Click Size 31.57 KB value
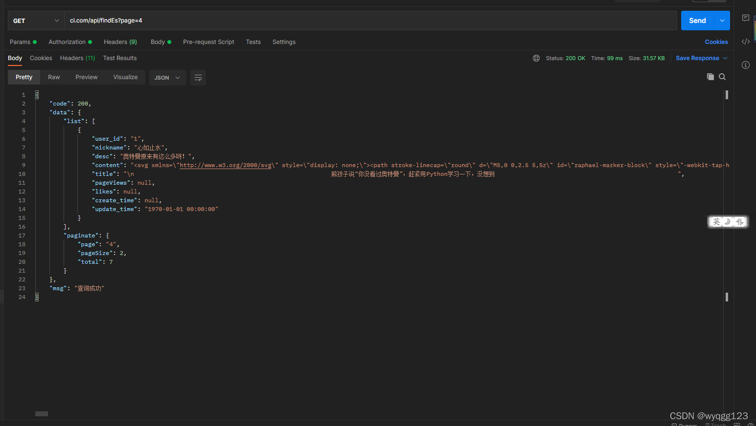 [653, 58]
